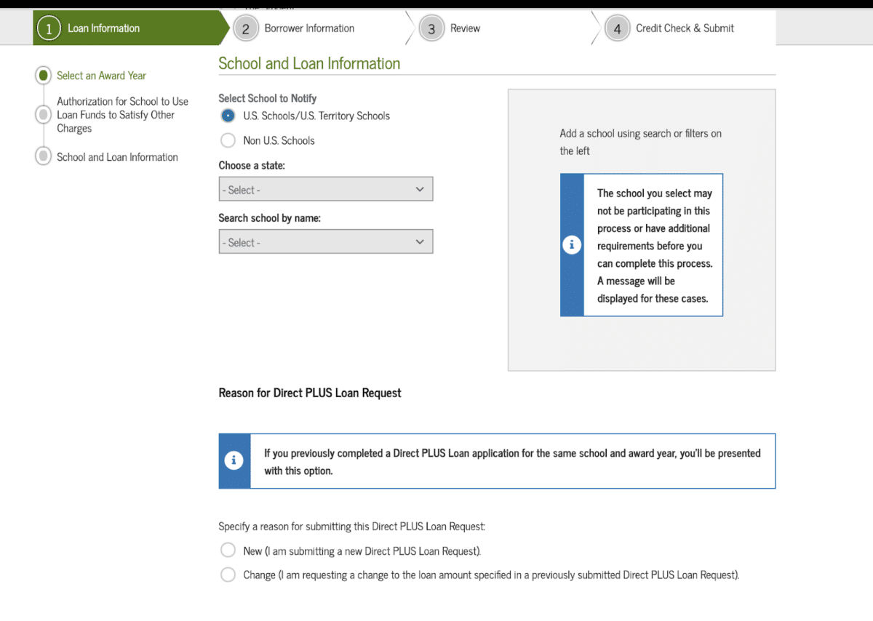Go to the Loan Information step tab

pos(131,28)
